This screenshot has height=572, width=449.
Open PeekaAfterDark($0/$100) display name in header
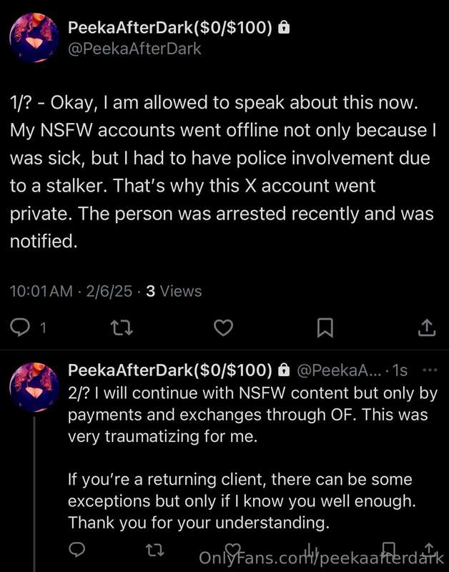click(x=170, y=28)
